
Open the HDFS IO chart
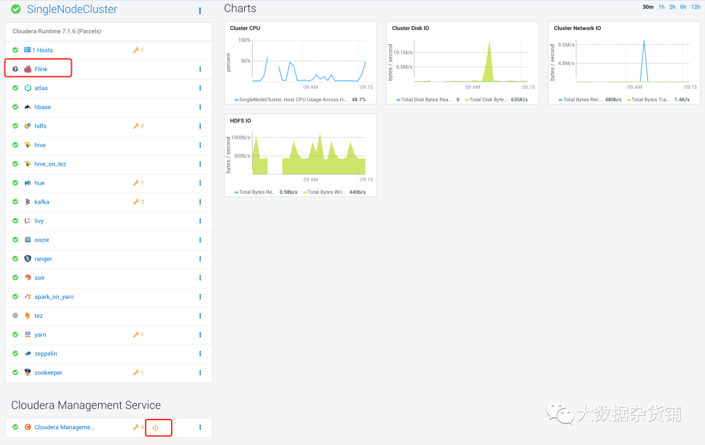300,155
